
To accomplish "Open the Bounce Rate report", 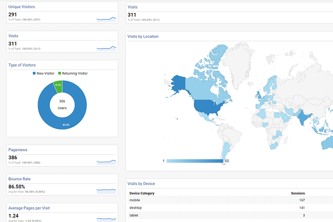I will pos(19,179).
